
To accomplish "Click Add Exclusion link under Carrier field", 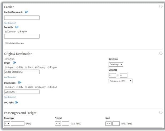I will [10, 23].
